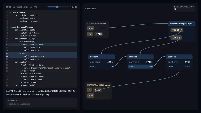This screenshot has width=201, height=113.
Task: Click the KONSOLE output area
Action: tap(41, 103)
